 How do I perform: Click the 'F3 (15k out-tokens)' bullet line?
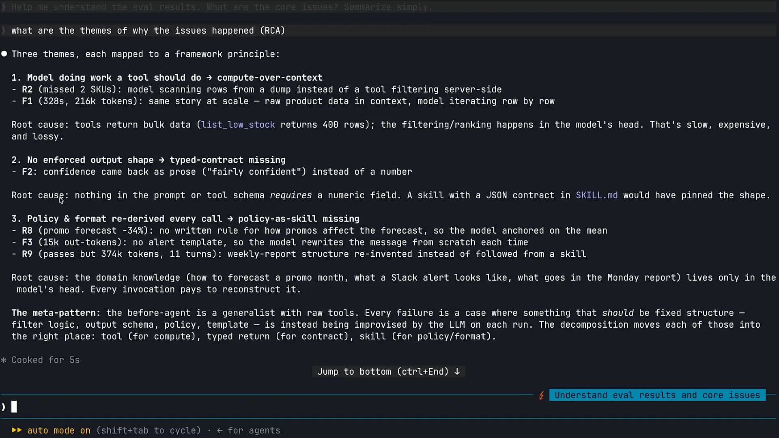pyautogui.click(x=270, y=242)
